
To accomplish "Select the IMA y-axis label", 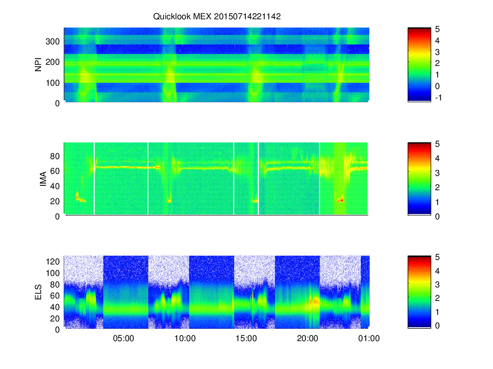I will click(43, 179).
